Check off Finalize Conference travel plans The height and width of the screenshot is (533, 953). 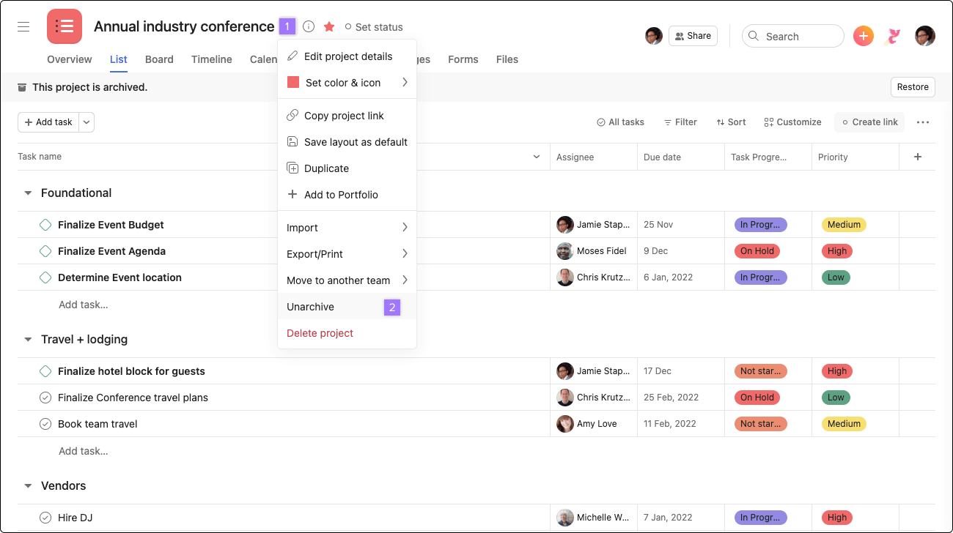pyautogui.click(x=45, y=398)
